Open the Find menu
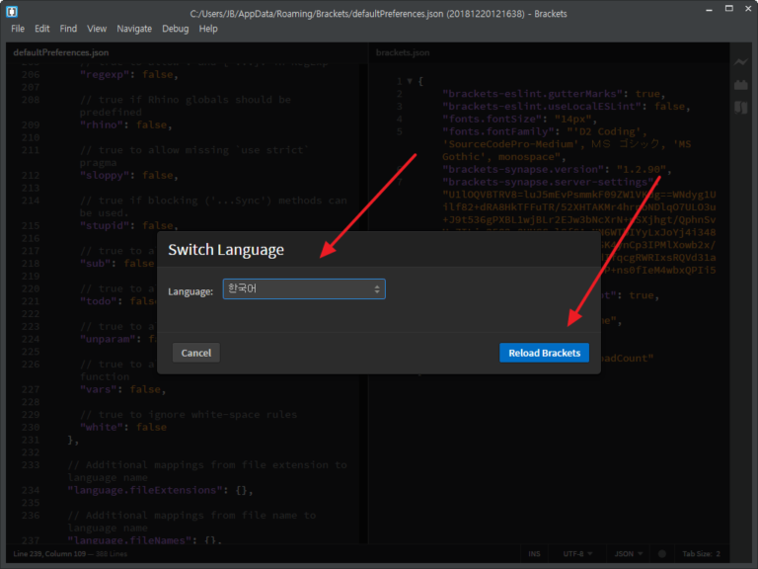Image resolution: width=758 pixels, height=569 pixels. click(68, 29)
